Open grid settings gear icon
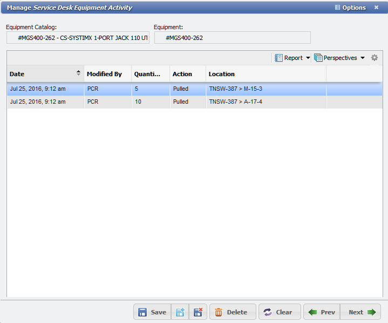 (375, 58)
